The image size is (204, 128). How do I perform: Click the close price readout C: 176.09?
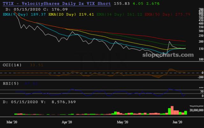tap(55, 9)
